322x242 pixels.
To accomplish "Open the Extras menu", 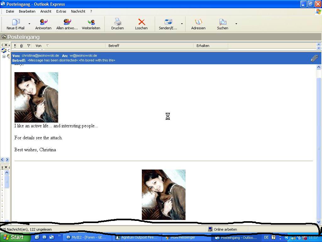I will (x=61, y=11).
